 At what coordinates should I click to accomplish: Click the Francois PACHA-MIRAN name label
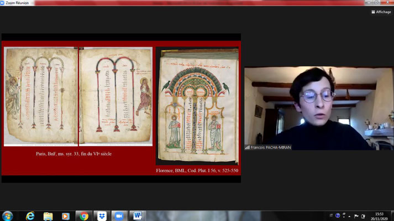[x=270, y=148]
